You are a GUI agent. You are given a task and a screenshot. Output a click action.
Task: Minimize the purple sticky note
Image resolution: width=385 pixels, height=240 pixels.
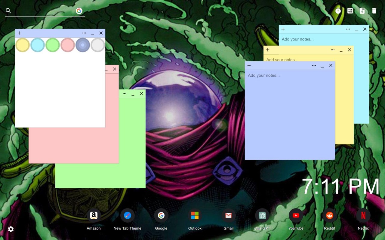pos(322,66)
